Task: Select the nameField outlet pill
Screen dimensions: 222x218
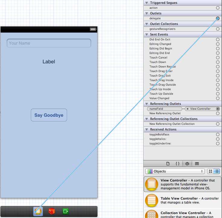Action: pyautogui.click(x=165, y=109)
